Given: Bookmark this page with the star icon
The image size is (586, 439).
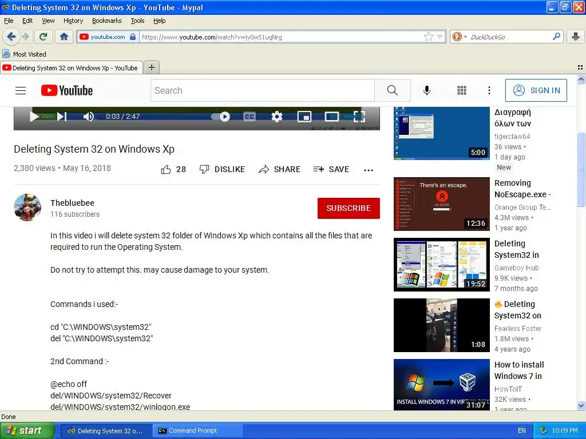Looking at the screenshot, I should coord(428,37).
